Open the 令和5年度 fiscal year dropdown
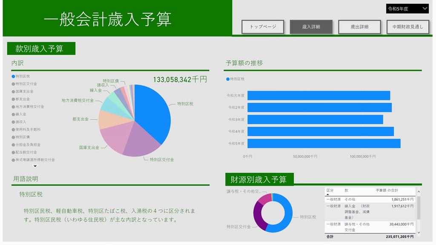436x245 pixels. click(407, 9)
